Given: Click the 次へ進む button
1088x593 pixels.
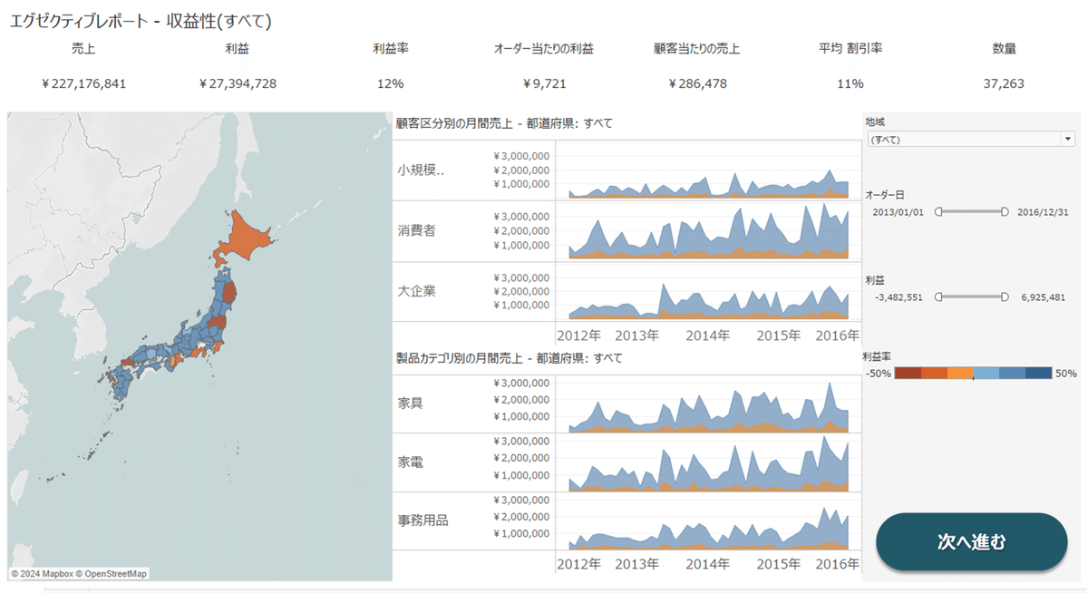Looking at the screenshot, I should [971, 542].
